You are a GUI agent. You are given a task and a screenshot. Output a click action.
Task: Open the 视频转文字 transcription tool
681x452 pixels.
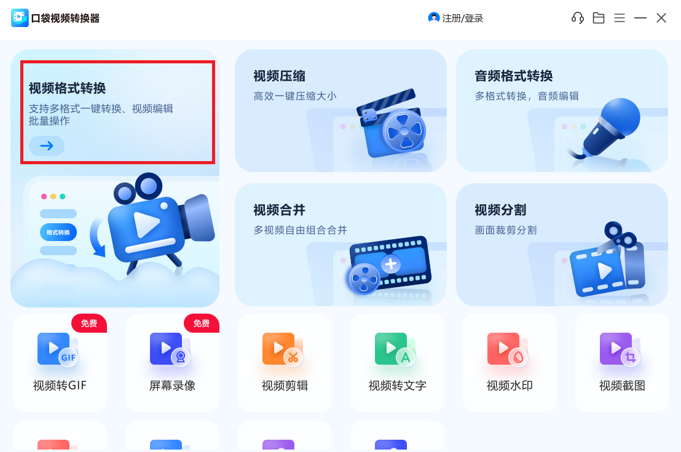click(397, 363)
